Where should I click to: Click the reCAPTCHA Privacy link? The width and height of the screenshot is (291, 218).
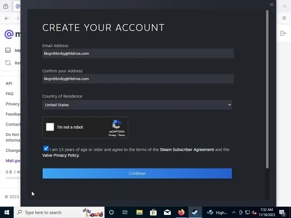(112, 135)
